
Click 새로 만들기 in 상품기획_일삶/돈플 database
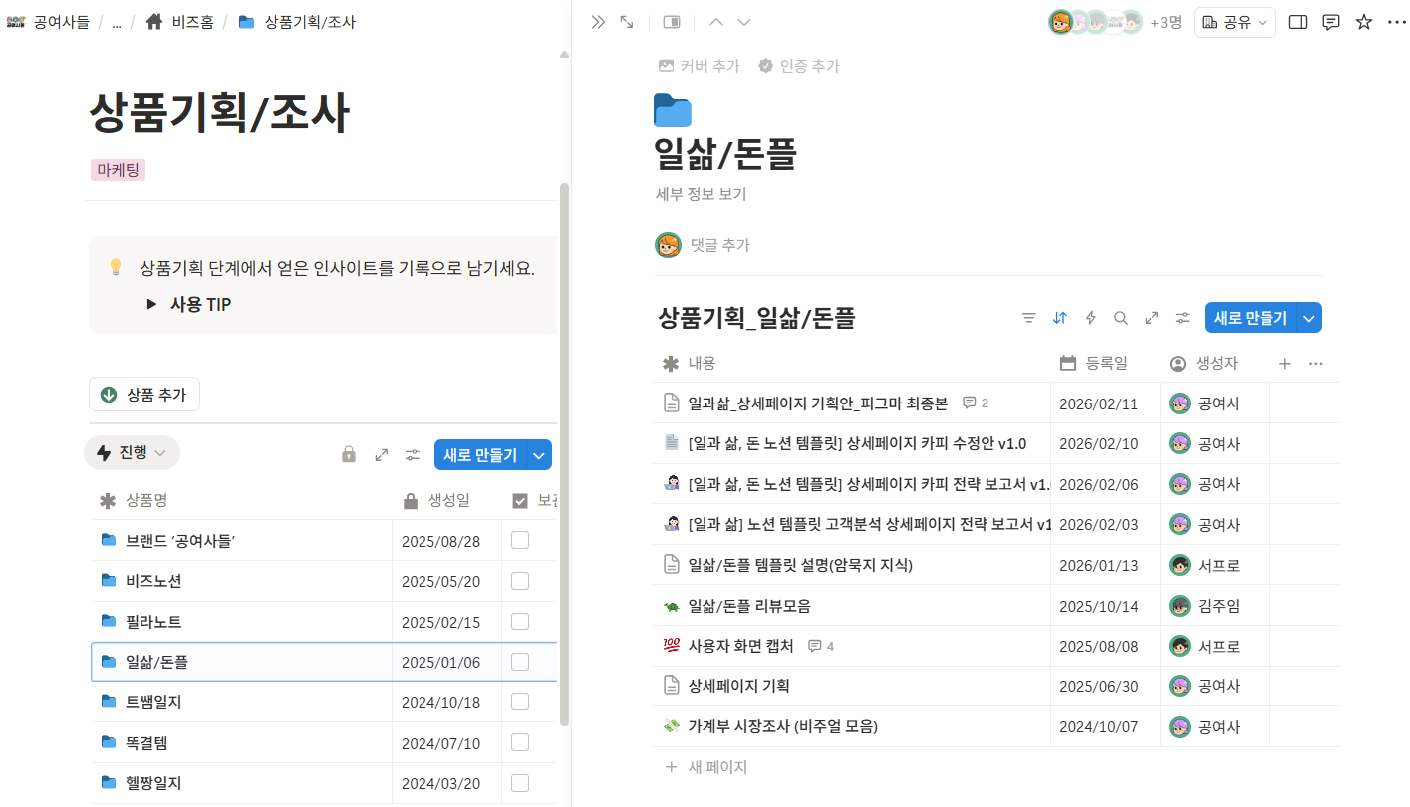1251,318
